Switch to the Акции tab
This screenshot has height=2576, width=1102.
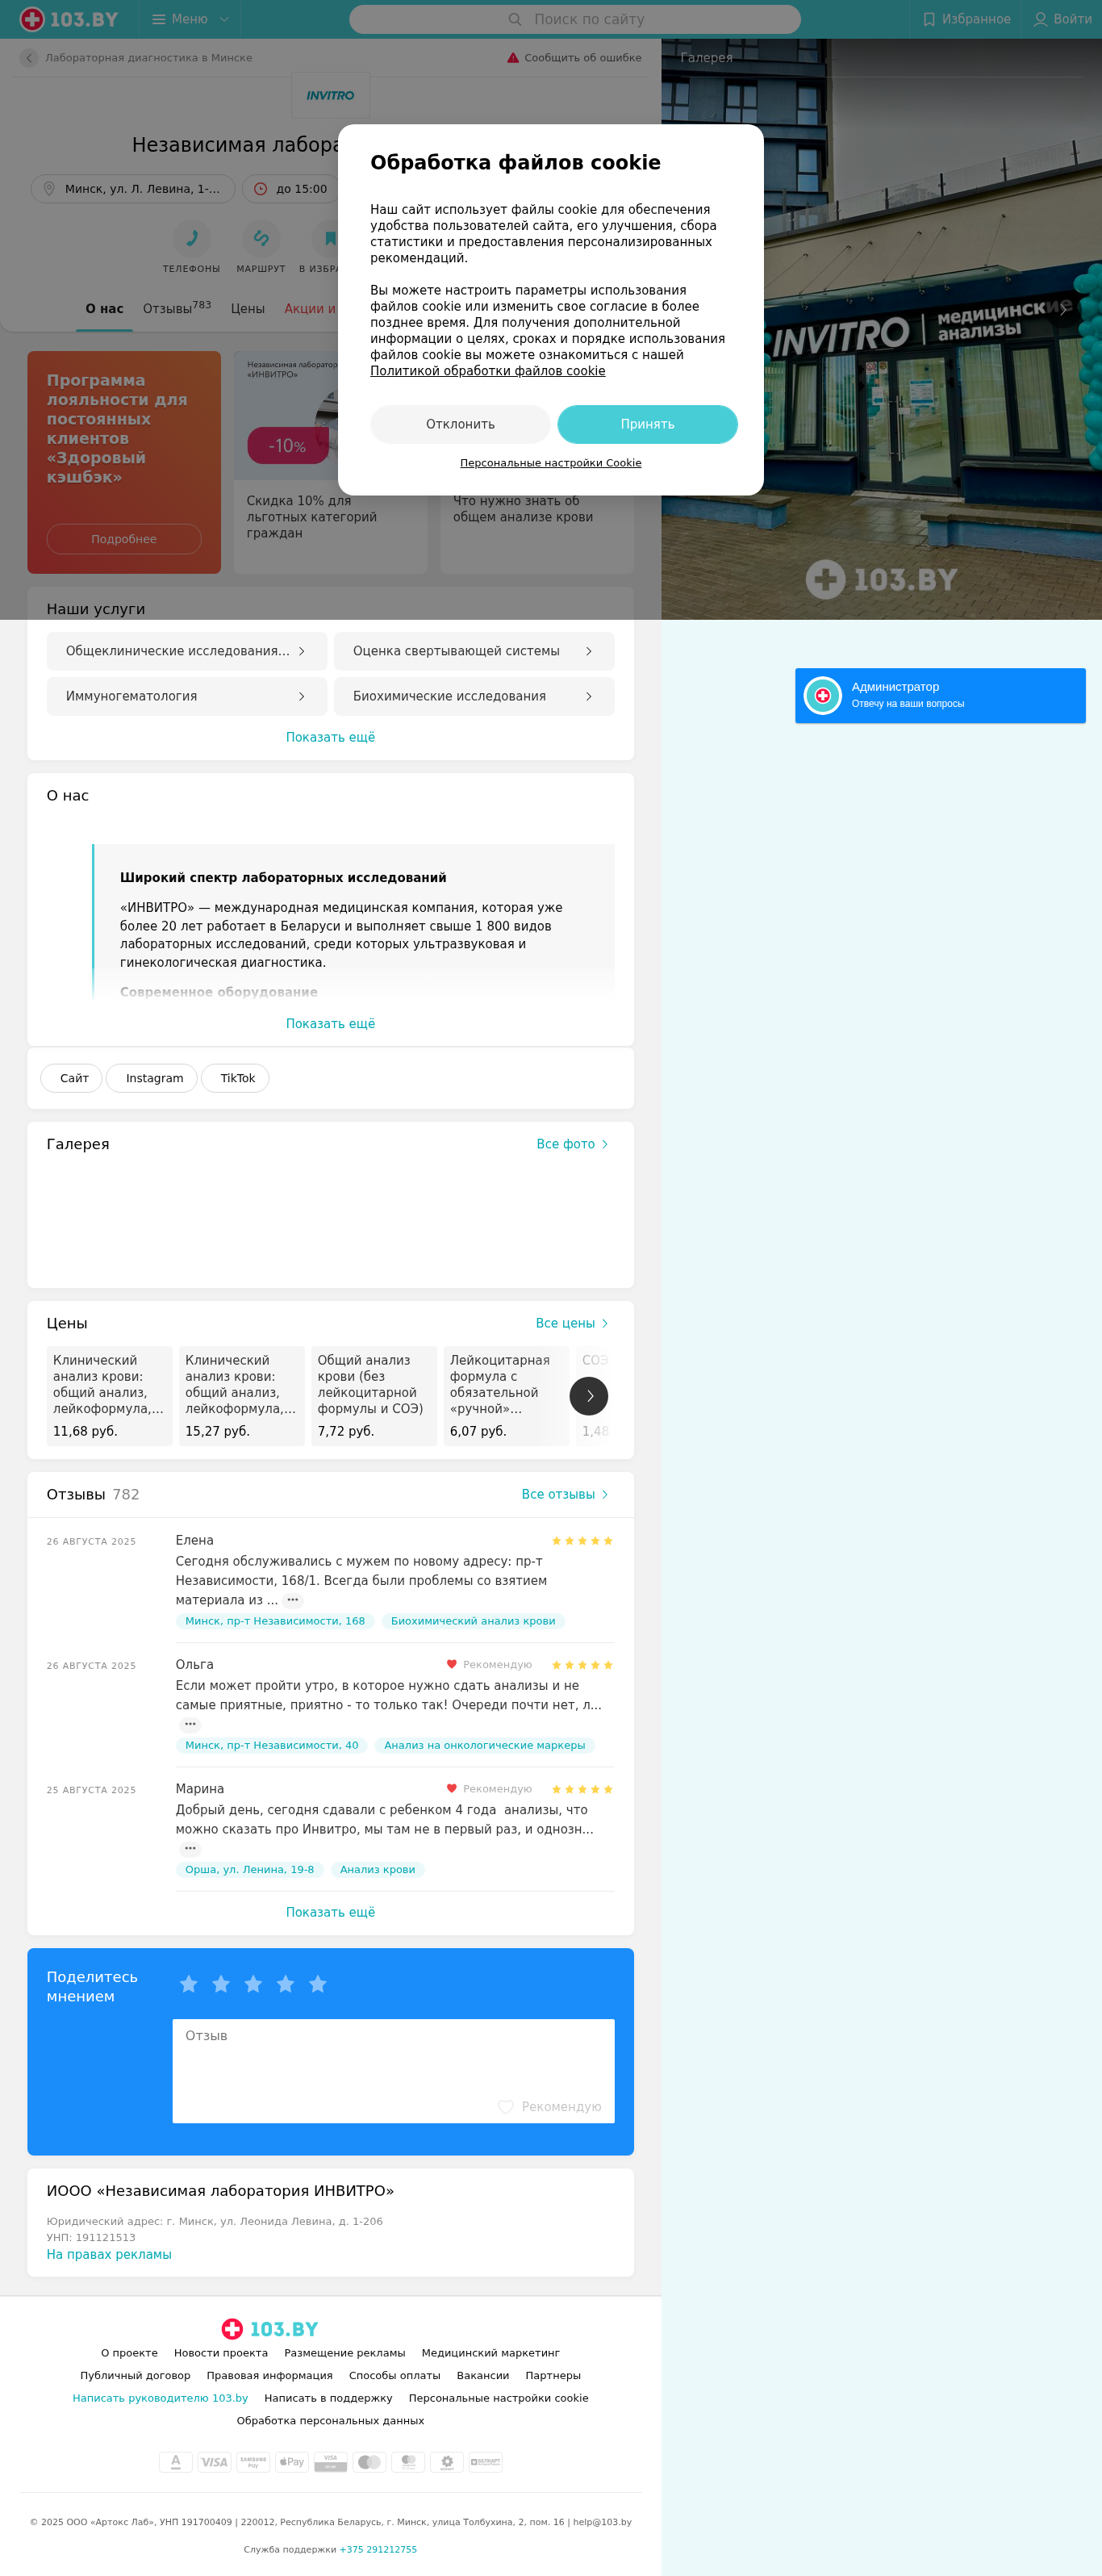tap(310, 309)
